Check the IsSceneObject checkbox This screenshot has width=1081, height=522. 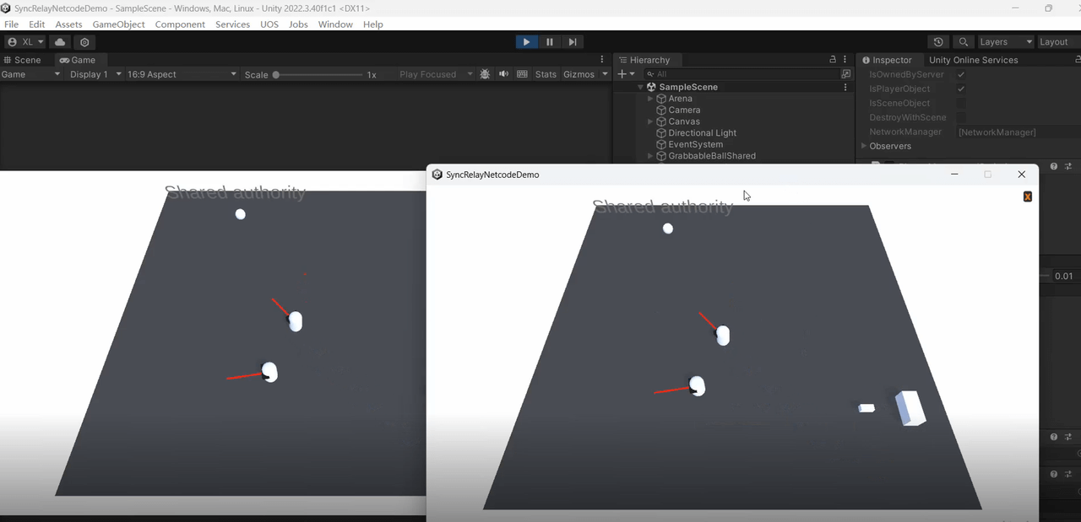[x=961, y=104]
